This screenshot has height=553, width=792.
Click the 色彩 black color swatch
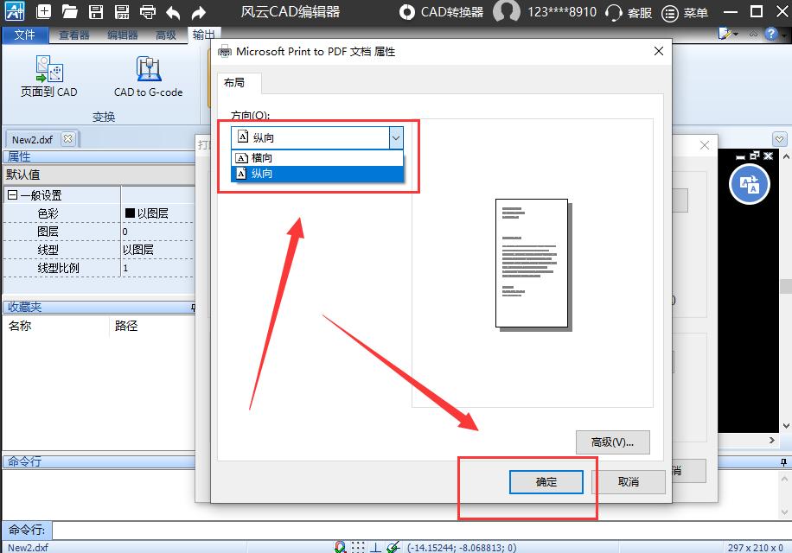130,213
